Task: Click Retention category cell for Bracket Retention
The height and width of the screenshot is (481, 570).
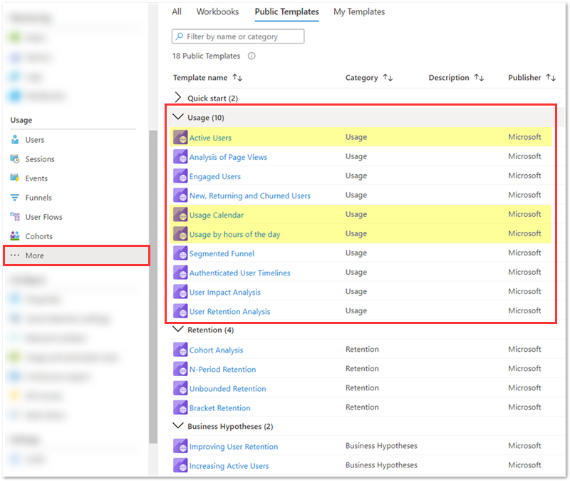Action: tap(362, 407)
